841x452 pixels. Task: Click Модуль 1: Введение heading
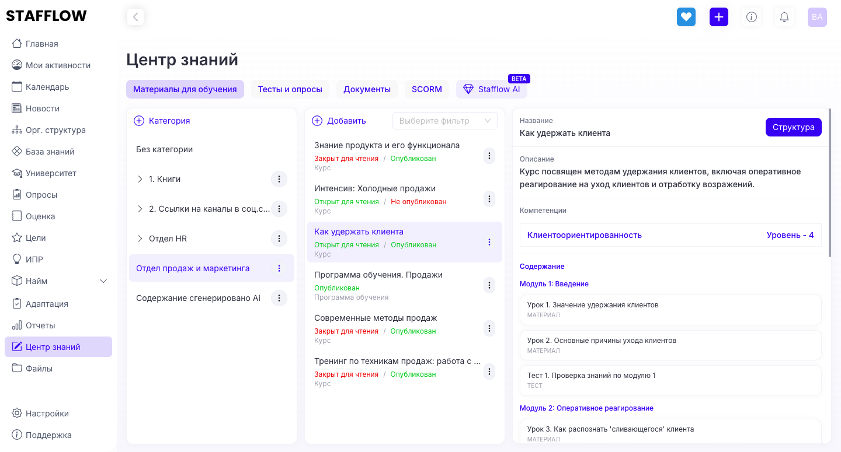(x=554, y=284)
